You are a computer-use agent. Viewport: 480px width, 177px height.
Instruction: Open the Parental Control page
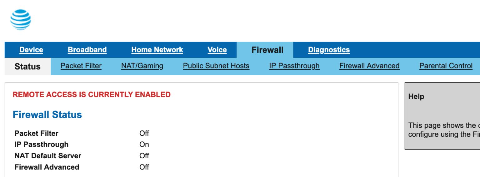click(x=446, y=66)
